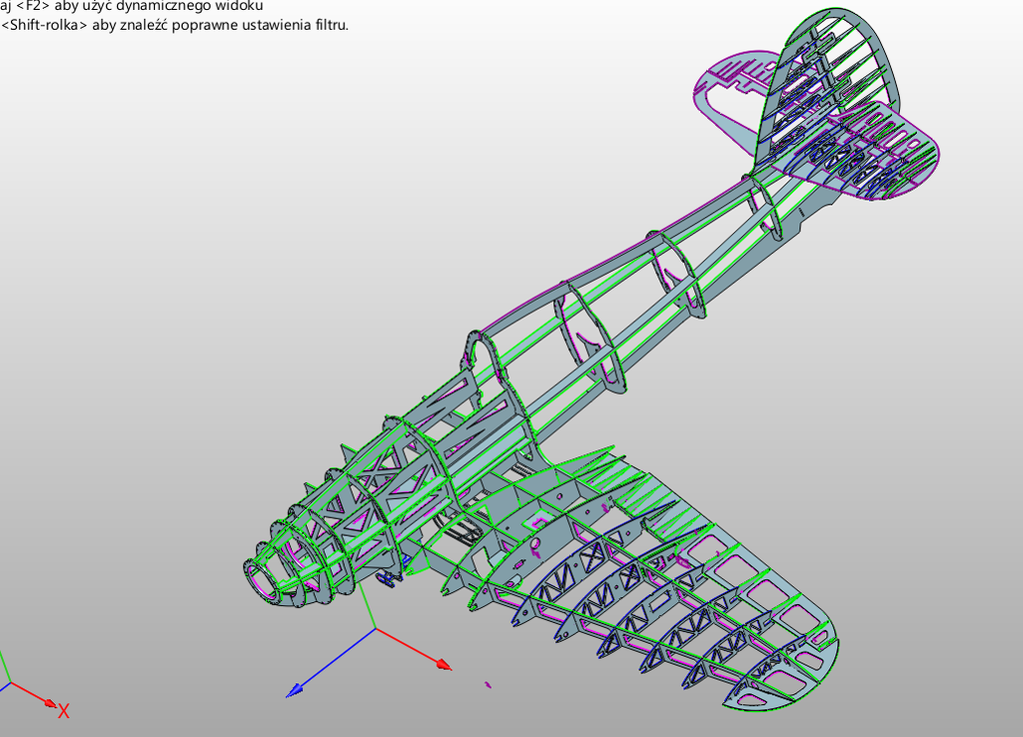Pick the origin point where three axes meet

pos(375,629)
